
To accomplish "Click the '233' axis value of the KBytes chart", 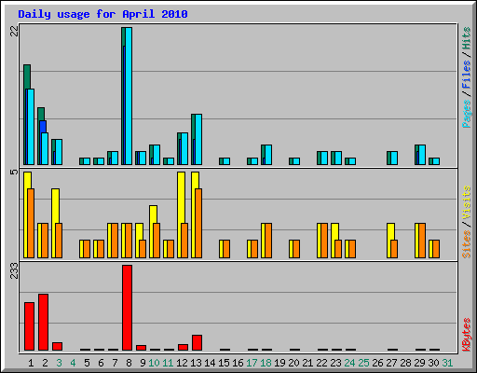I will 15,270.
